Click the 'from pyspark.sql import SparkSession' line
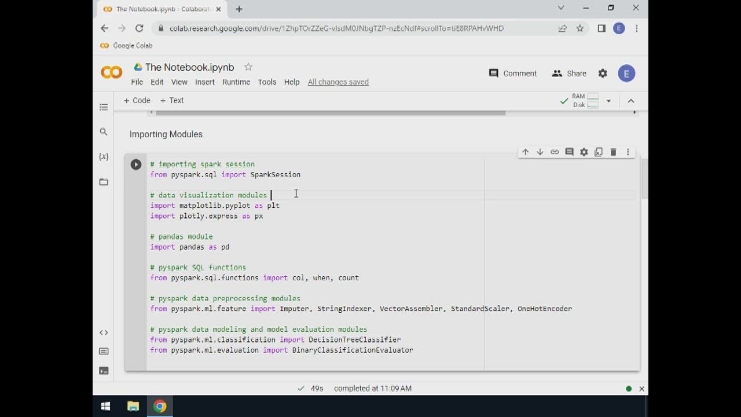This screenshot has height=417, width=741. pos(225,174)
